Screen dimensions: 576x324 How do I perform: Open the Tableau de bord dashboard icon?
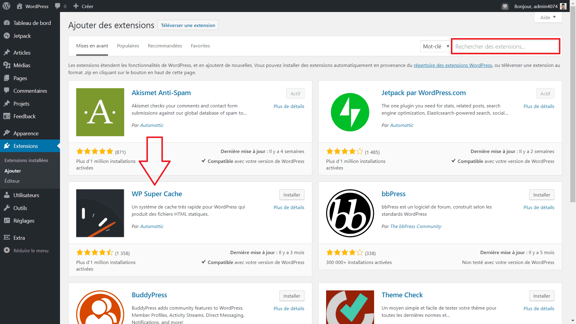(7, 23)
